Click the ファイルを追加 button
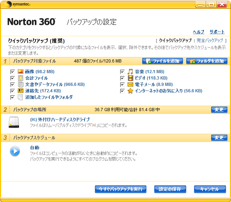 162,61
